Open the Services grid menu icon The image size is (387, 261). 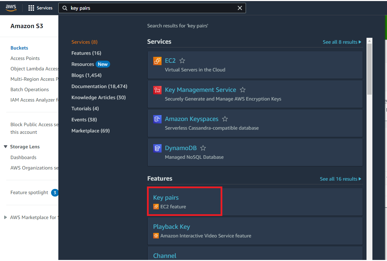click(31, 8)
